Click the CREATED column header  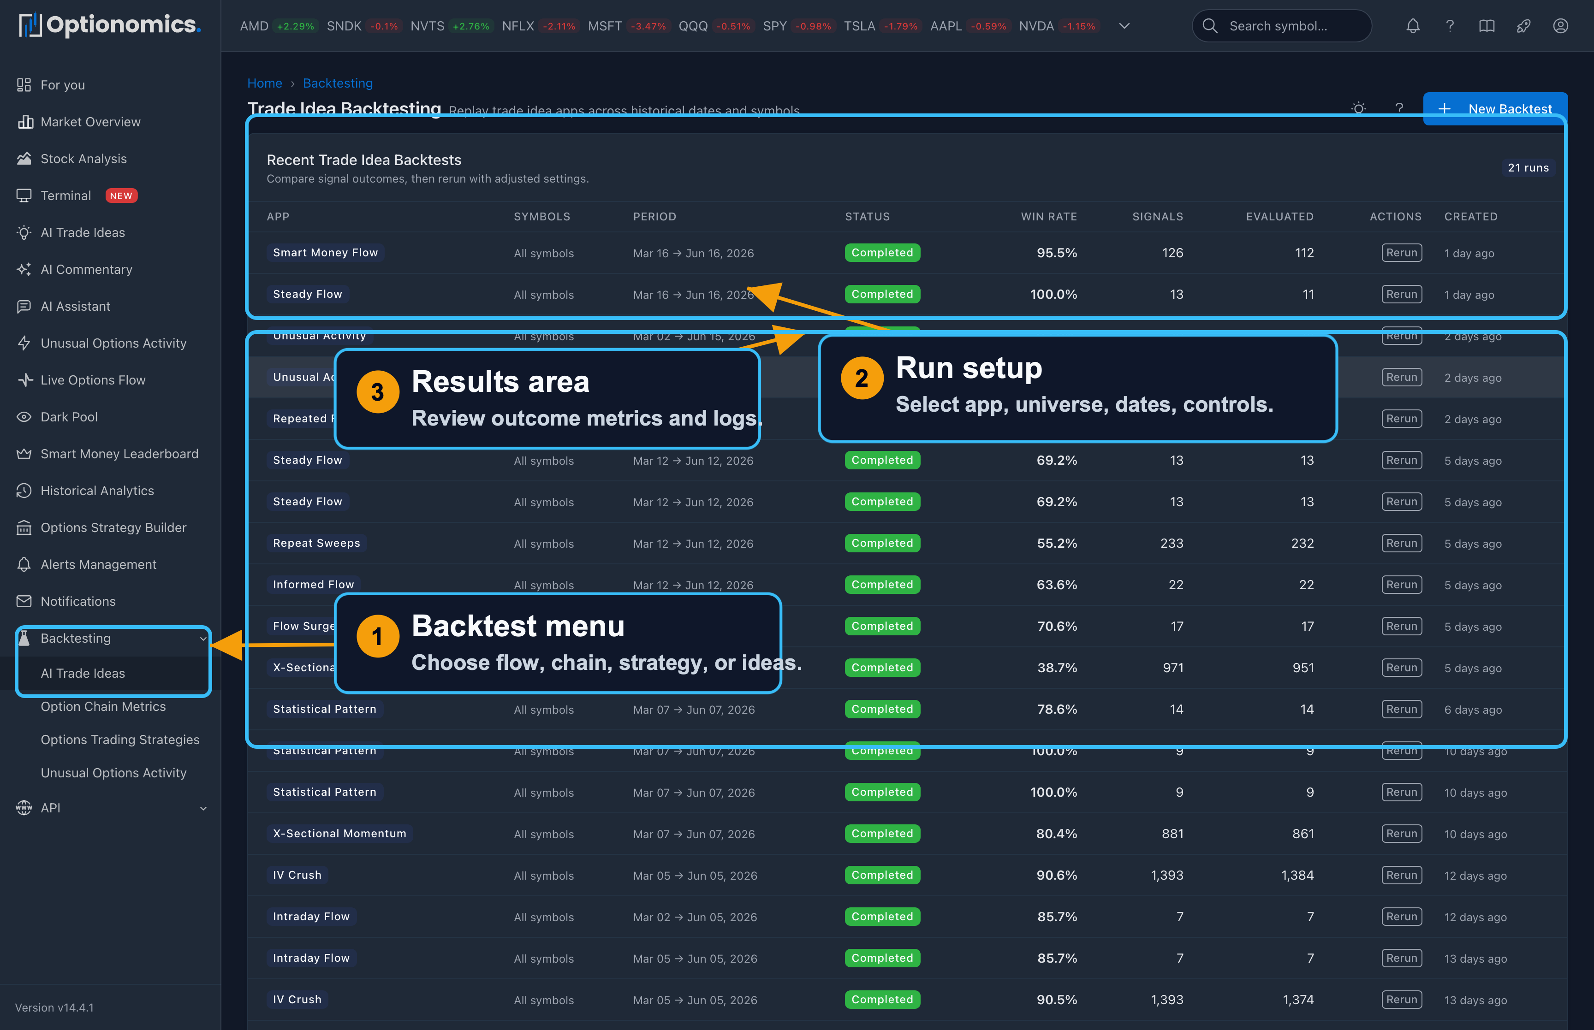click(x=1470, y=217)
